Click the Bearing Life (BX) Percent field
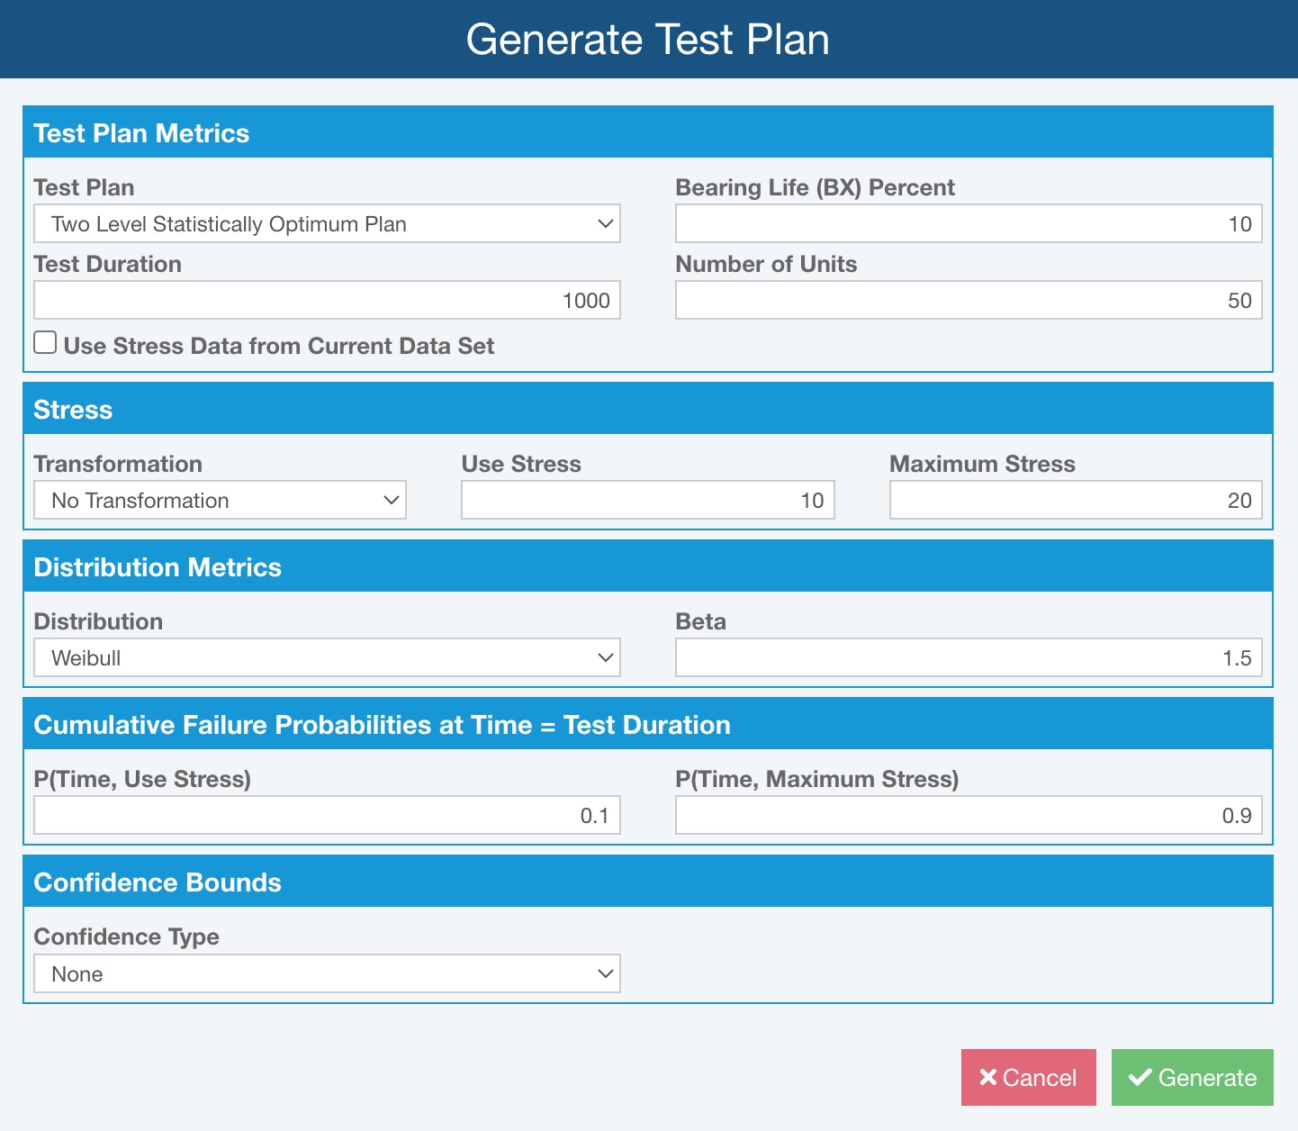The width and height of the screenshot is (1298, 1131). point(968,223)
